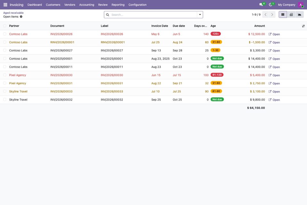This screenshot has height=205, width=307.
Task: Open RINV/2026/00001 via its Open button
Action: 274,42
